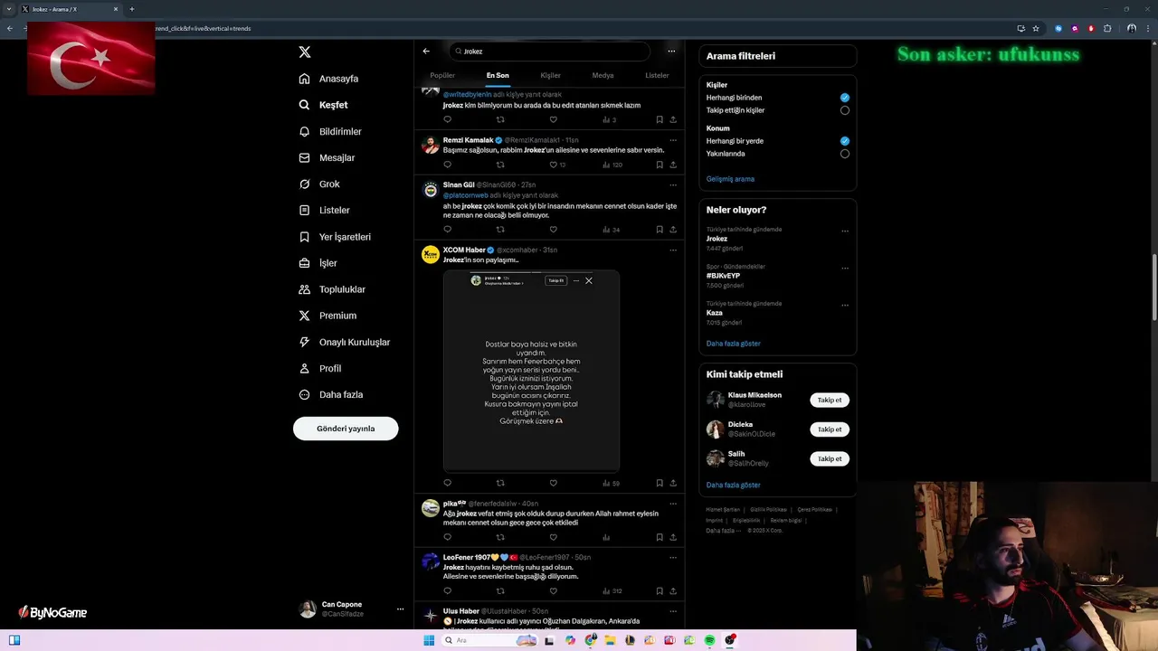1158x651 pixels.
Task: Open three-dot menu on XCOM Haber post
Action: point(673,250)
